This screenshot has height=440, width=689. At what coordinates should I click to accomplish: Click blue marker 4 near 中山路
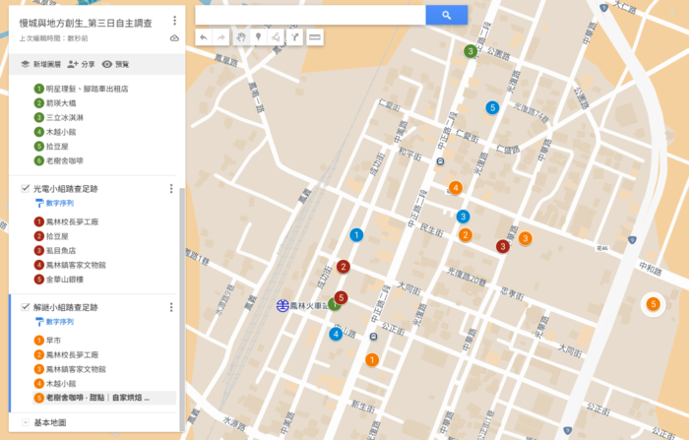tap(336, 334)
